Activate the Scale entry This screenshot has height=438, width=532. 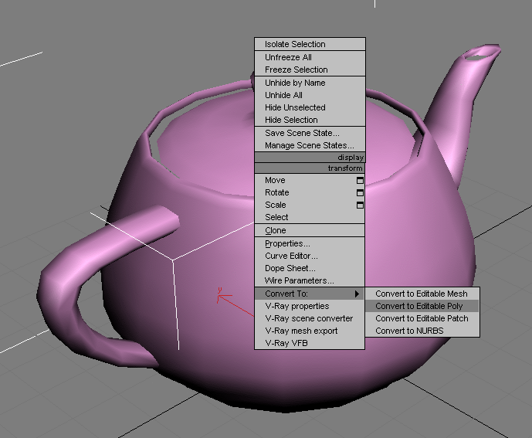coord(310,205)
